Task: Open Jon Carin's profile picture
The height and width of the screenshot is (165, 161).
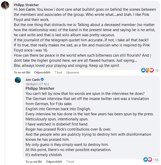Action: point(18,80)
